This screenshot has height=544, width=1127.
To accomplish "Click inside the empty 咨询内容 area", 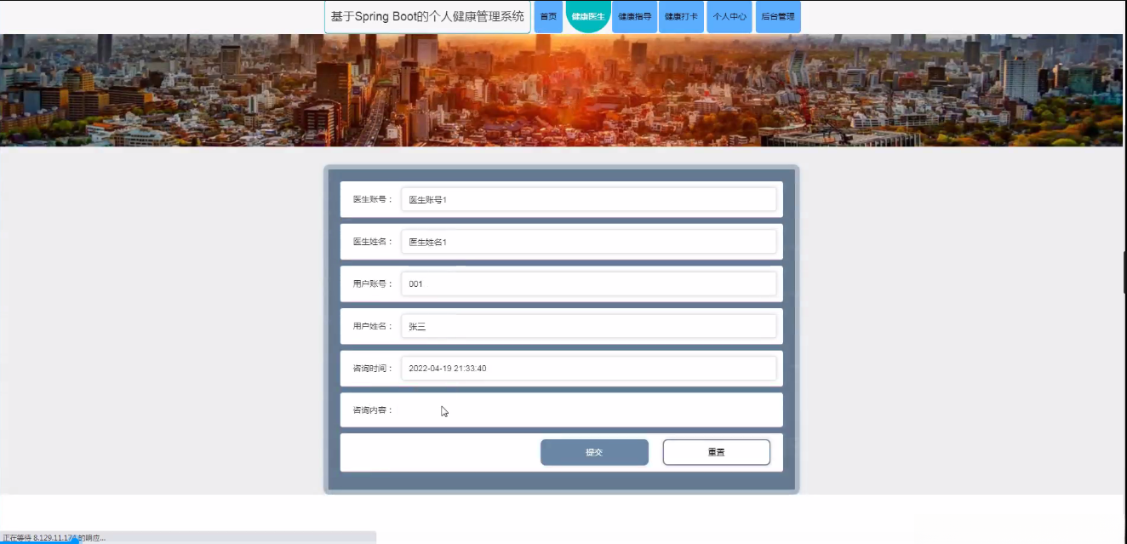I will click(x=589, y=409).
